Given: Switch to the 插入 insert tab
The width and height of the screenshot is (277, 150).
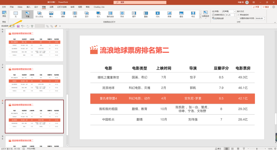Looking at the screenshot, I should click(28, 7).
